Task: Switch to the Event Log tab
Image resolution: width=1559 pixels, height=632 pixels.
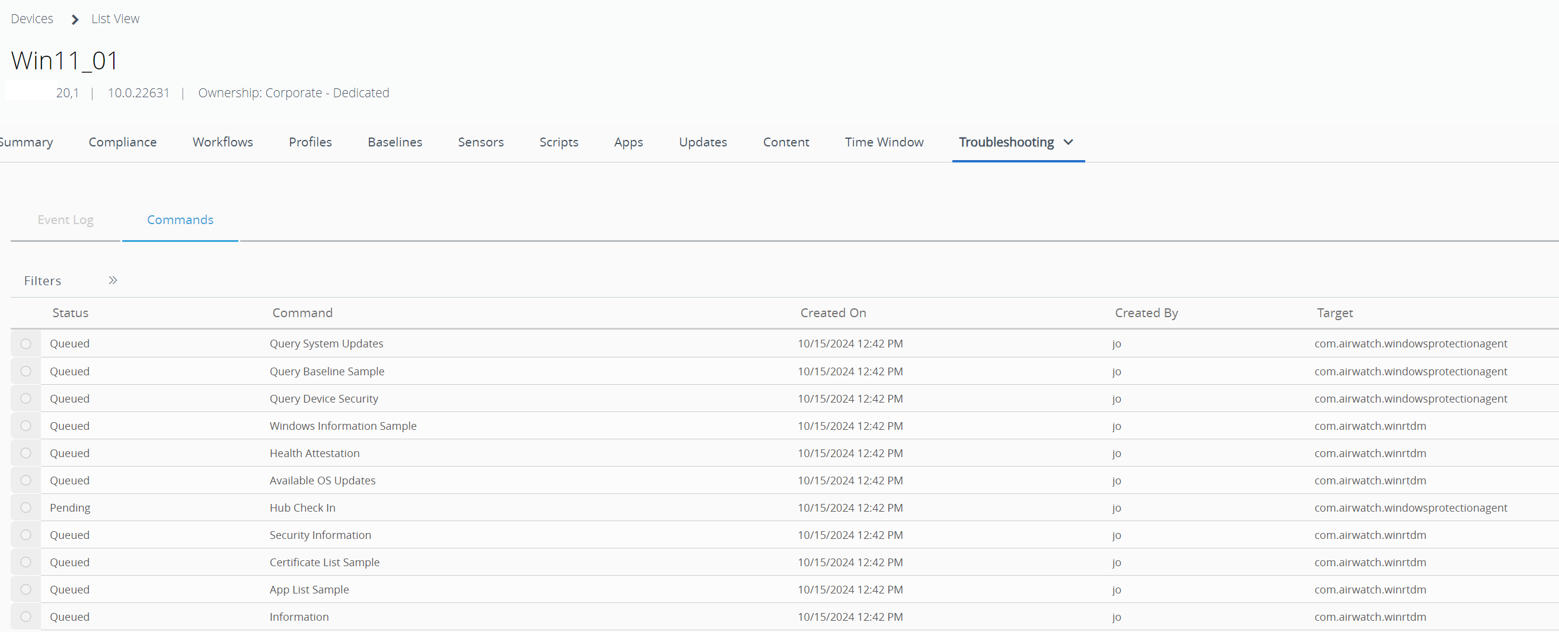Action: coord(65,219)
